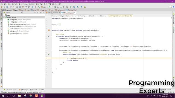Open the Tools menu

[46, 4]
